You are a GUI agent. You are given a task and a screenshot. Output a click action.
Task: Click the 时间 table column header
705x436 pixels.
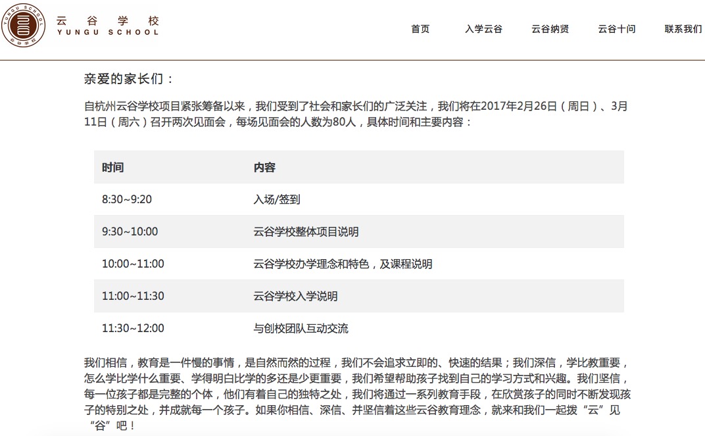[x=112, y=168]
